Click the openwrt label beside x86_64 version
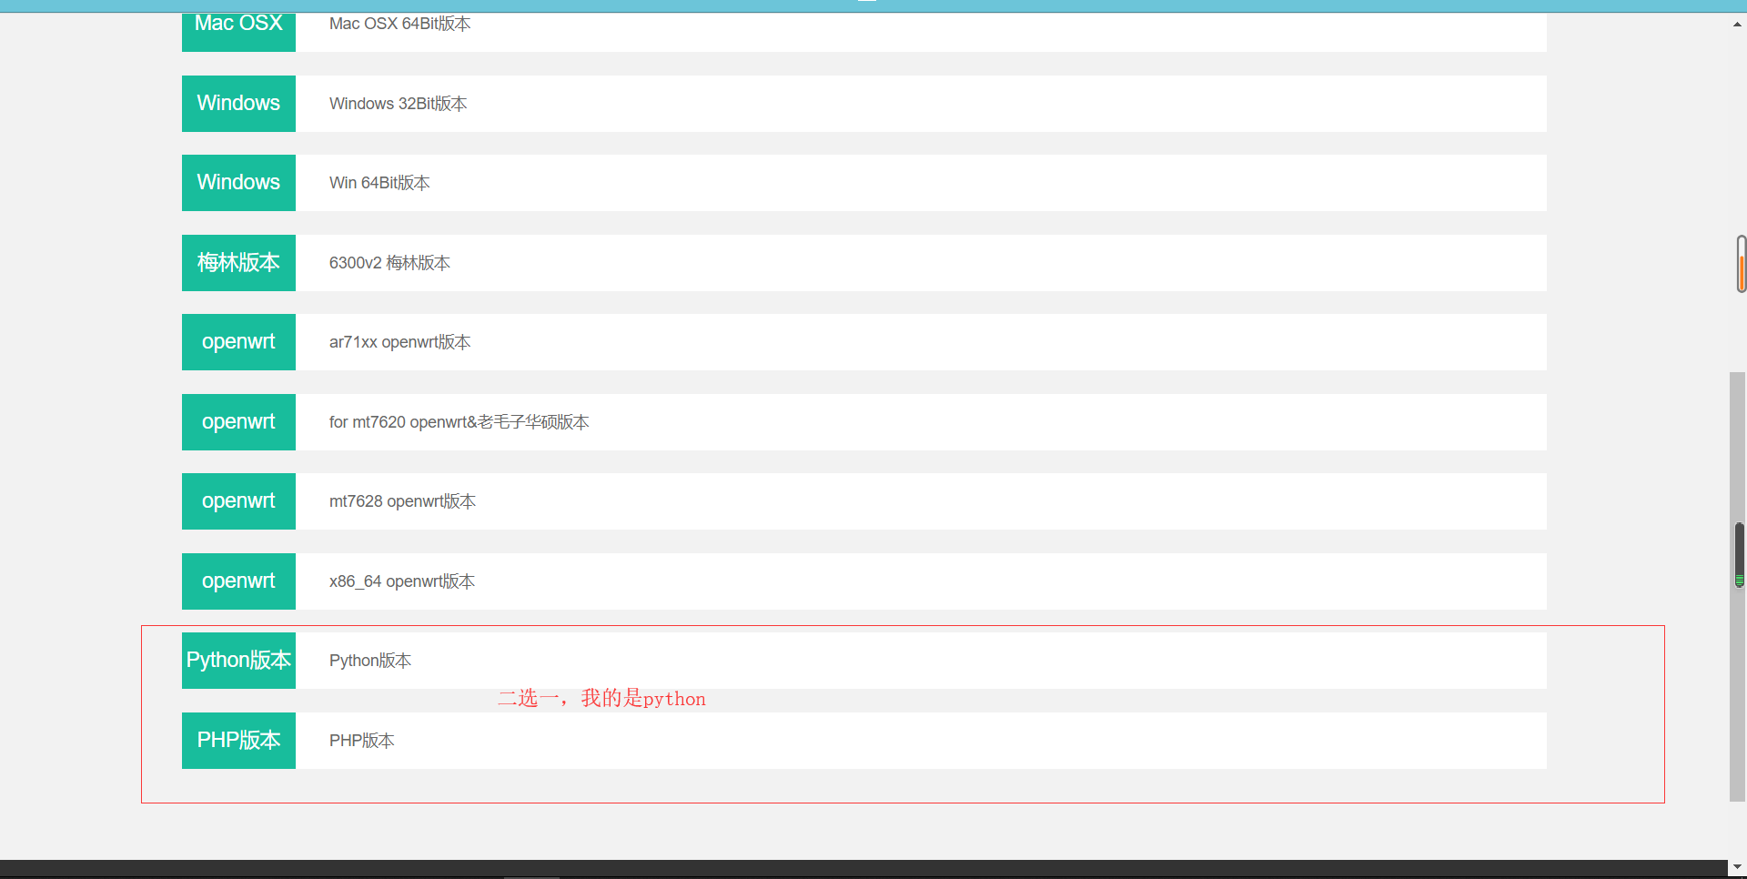Viewport: 1747px width, 879px height. pyautogui.click(x=238, y=581)
